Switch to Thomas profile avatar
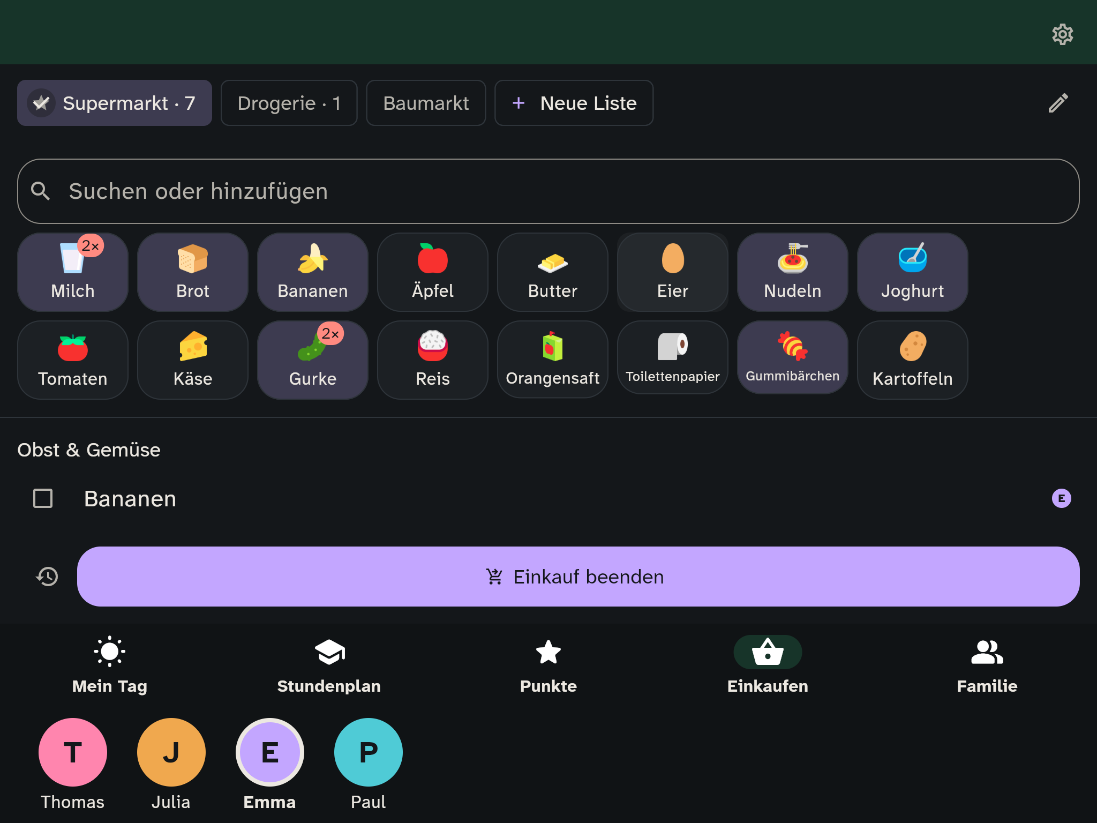The width and height of the screenshot is (1097, 823). [73, 752]
